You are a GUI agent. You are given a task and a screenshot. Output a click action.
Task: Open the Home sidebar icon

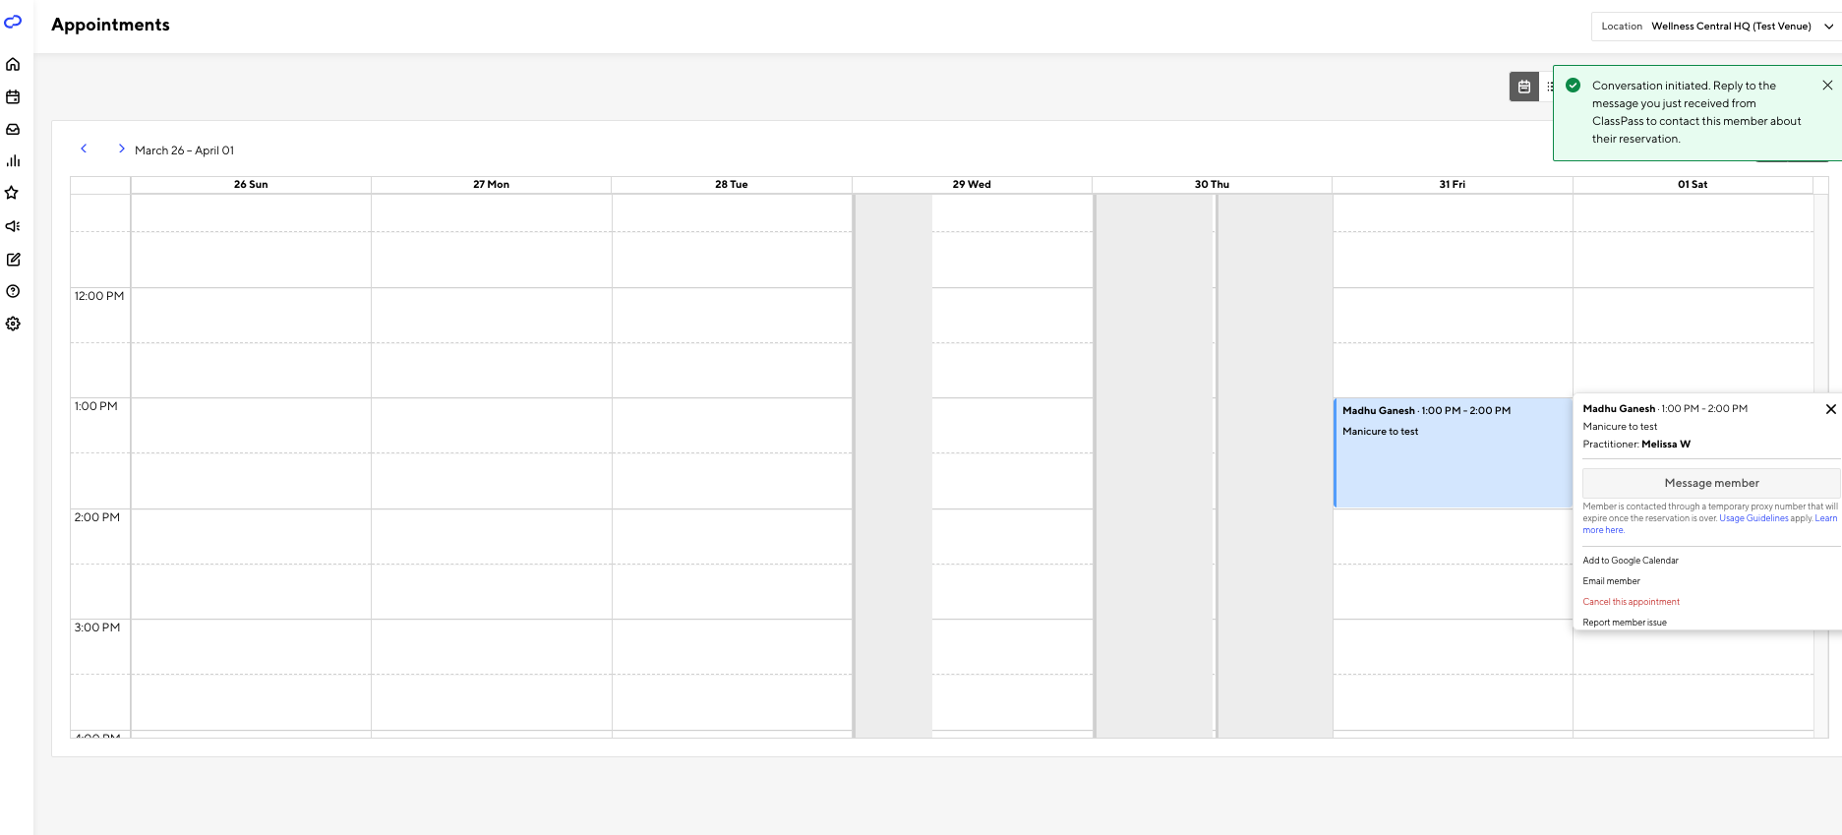[14, 64]
